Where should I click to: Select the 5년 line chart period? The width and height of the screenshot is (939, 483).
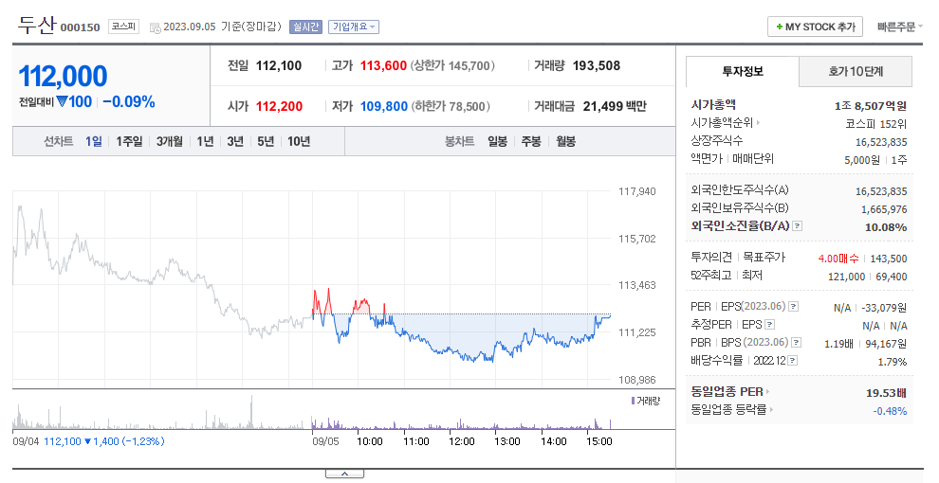click(266, 142)
